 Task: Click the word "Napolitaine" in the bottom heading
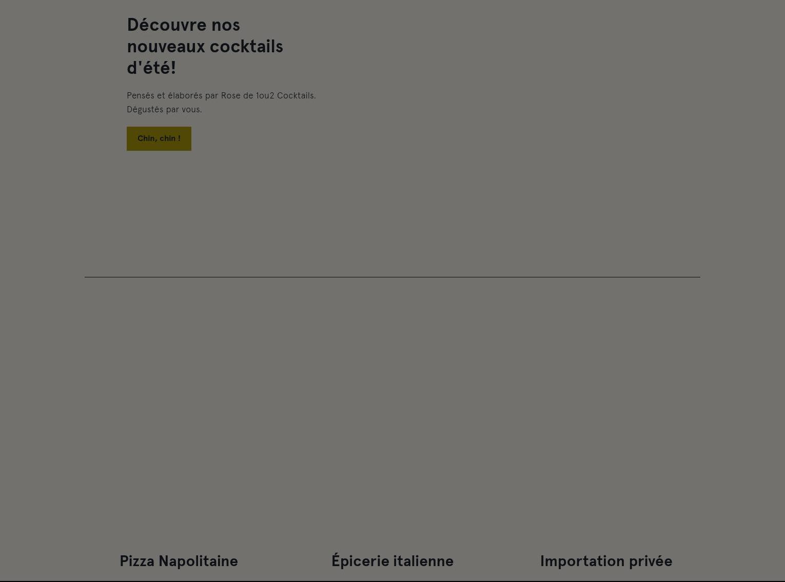(x=198, y=561)
